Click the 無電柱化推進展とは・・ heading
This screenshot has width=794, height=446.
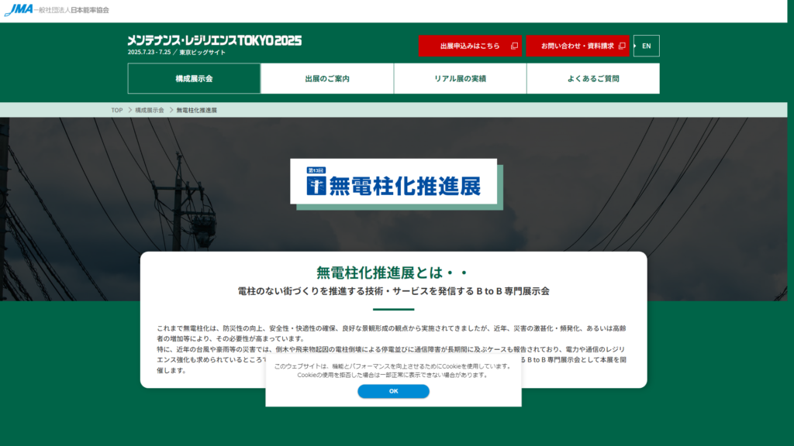393,273
